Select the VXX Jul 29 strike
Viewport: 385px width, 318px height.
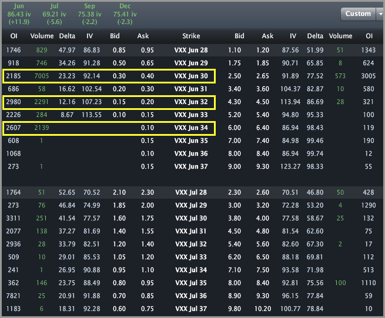[191, 205]
